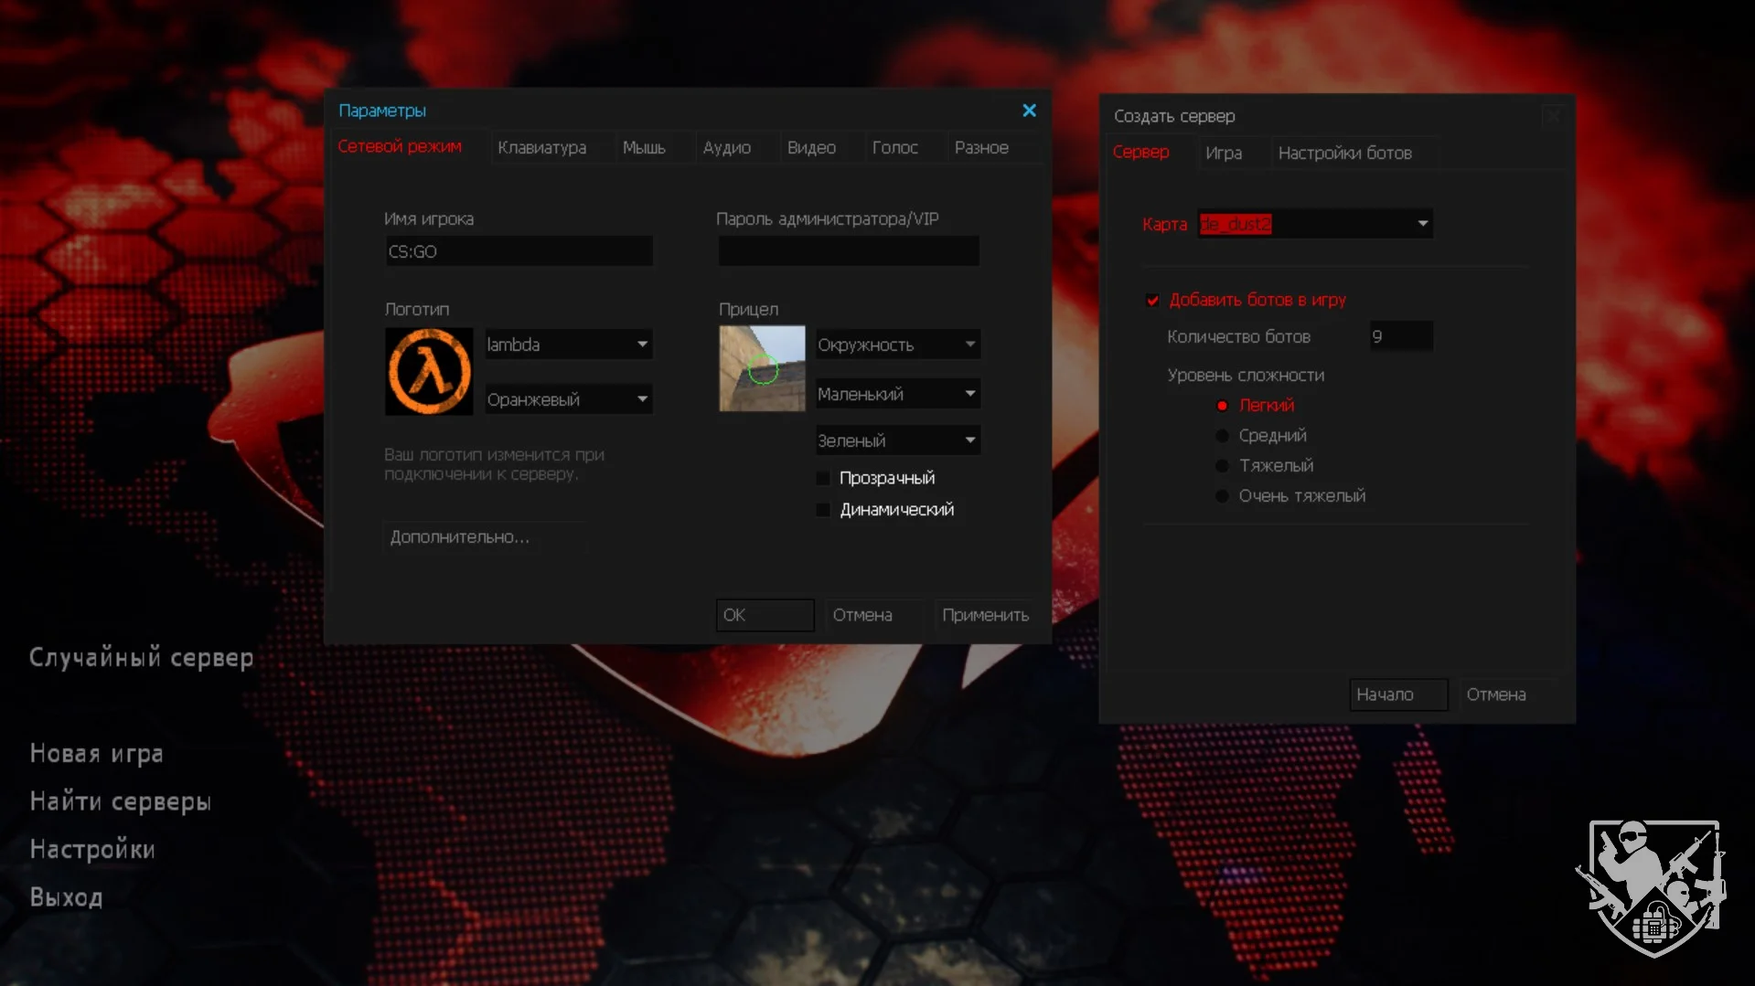Uncheck Добавить ботов в игру
The image size is (1755, 986).
1152,301
